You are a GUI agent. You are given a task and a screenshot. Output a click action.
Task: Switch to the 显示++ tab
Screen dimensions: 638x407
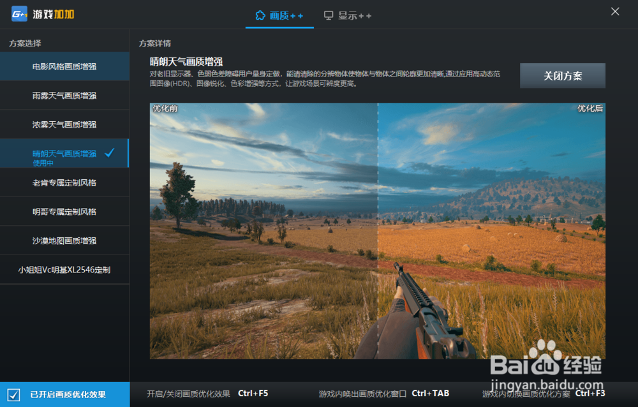point(348,15)
